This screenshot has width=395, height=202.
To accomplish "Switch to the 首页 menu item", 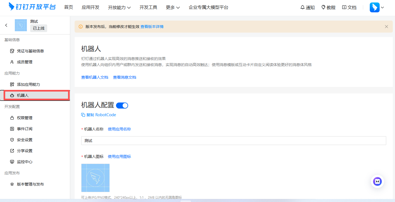I will coord(69,7).
